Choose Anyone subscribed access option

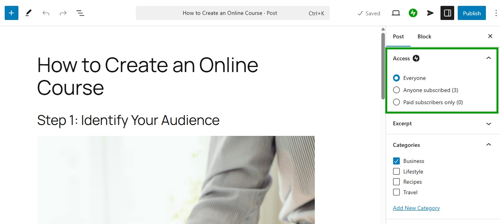[x=396, y=90]
